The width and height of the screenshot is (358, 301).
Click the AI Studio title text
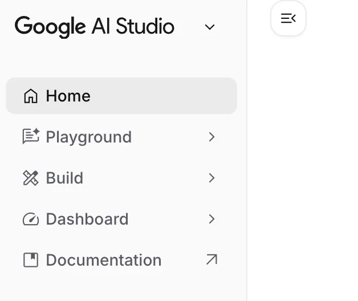(x=133, y=27)
